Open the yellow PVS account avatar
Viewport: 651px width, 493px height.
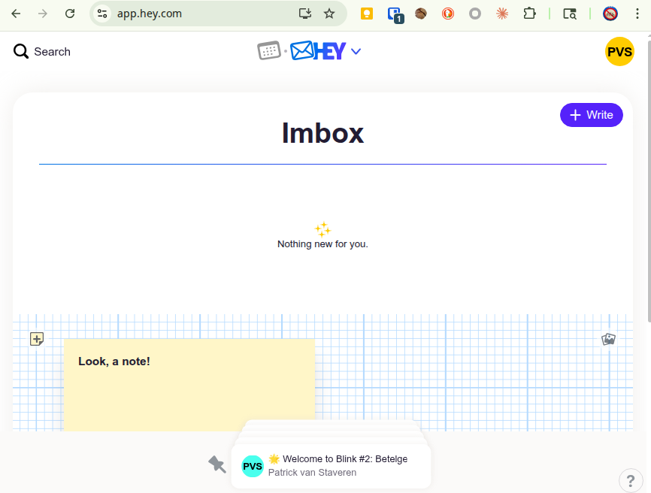point(619,51)
